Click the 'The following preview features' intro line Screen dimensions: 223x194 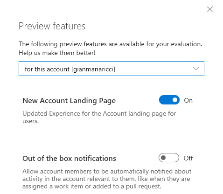[x=111, y=44]
